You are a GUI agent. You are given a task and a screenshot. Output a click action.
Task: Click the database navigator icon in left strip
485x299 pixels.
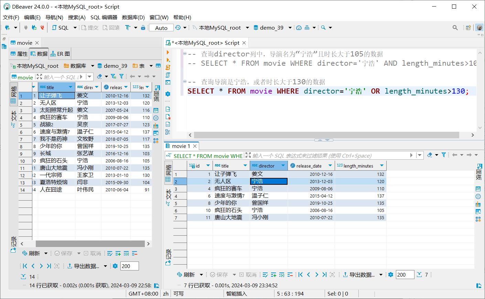click(4, 46)
